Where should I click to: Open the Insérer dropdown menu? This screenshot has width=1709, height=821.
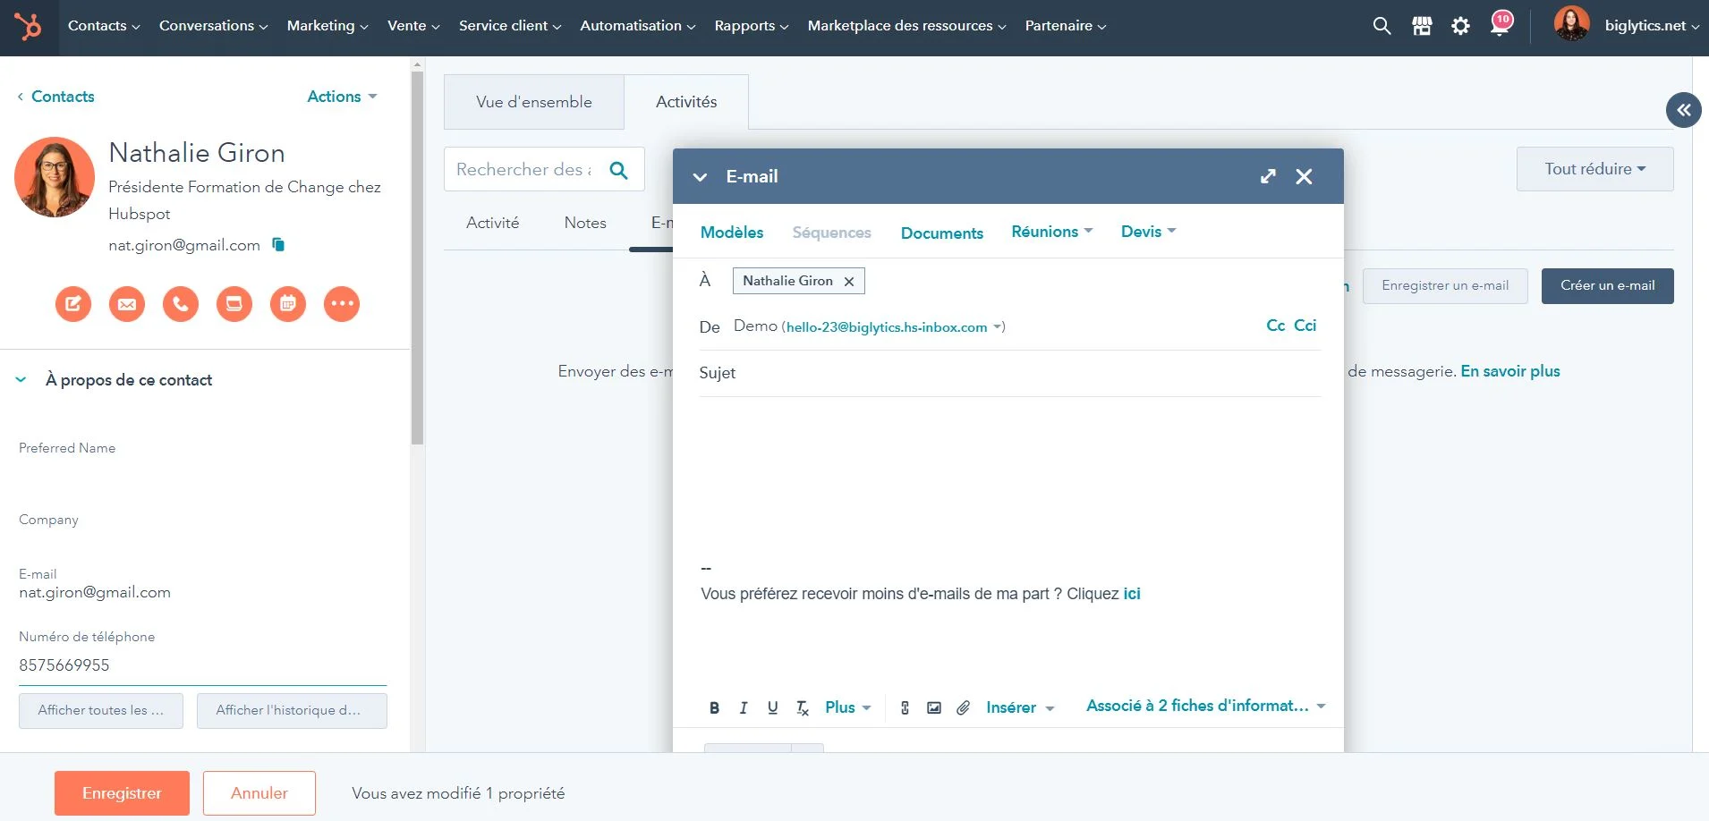click(x=1020, y=707)
